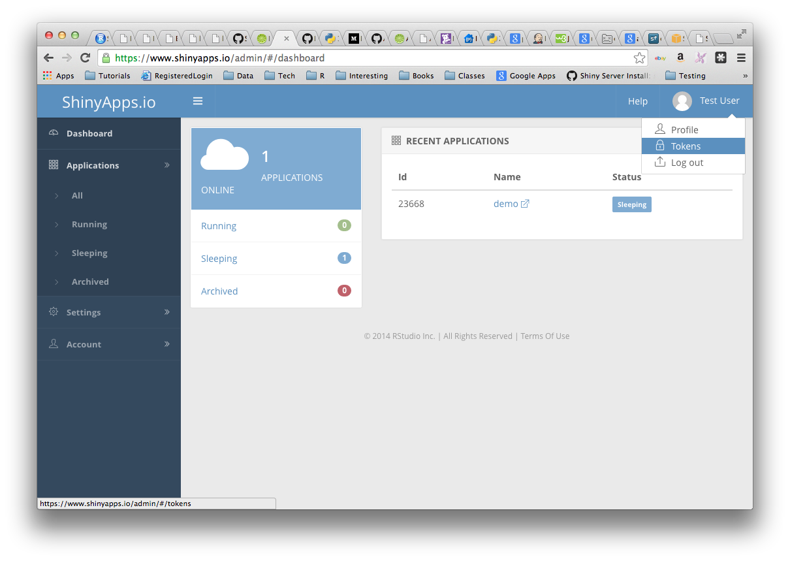Viewport: 790px width, 561px height.
Task: Select the Dashboard cloud icon in sidebar
Action: tap(53, 133)
